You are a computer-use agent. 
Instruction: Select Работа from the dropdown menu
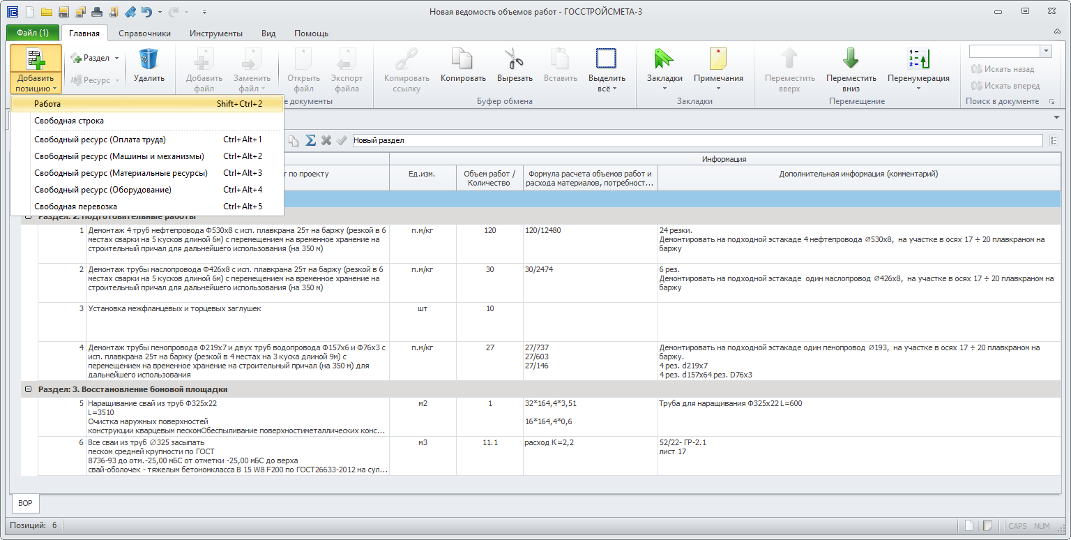(x=147, y=103)
